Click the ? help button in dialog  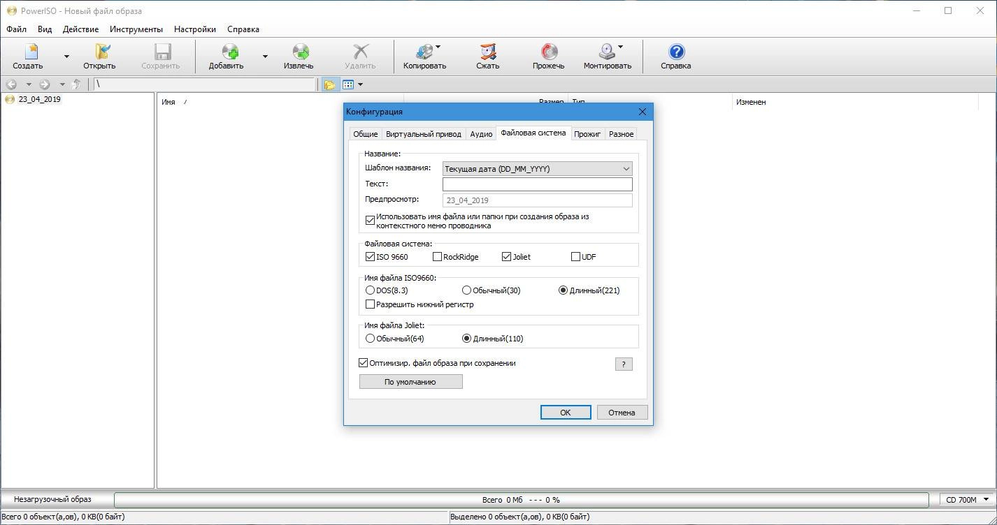(x=624, y=364)
